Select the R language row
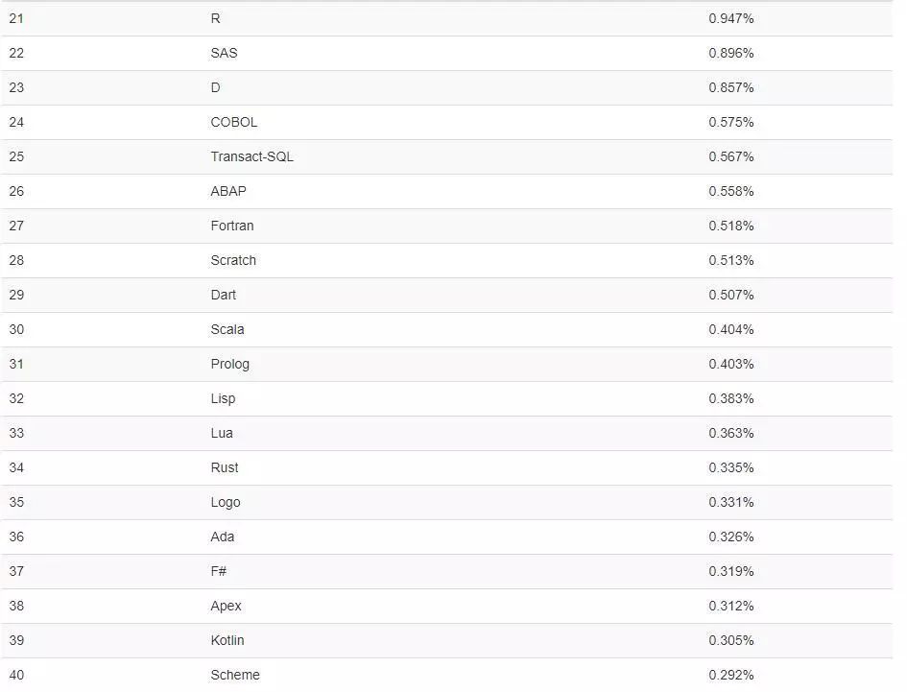Image resolution: width=907 pixels, height=692 pixels. [x=446, y=18]
